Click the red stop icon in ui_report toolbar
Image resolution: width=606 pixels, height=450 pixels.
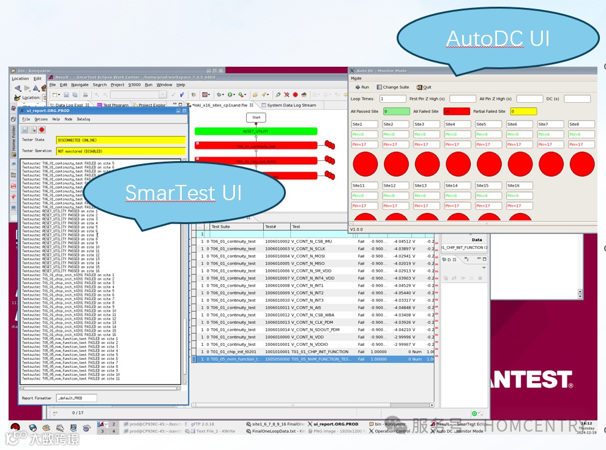pos(42,130)
